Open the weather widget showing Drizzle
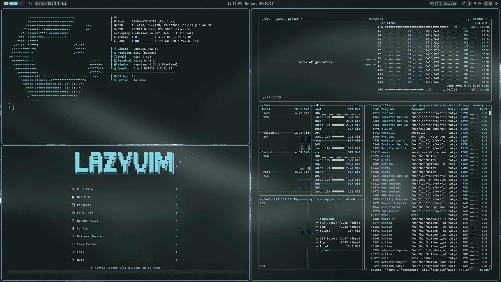Viewport: 501px width, 282px height. [443, 4]
